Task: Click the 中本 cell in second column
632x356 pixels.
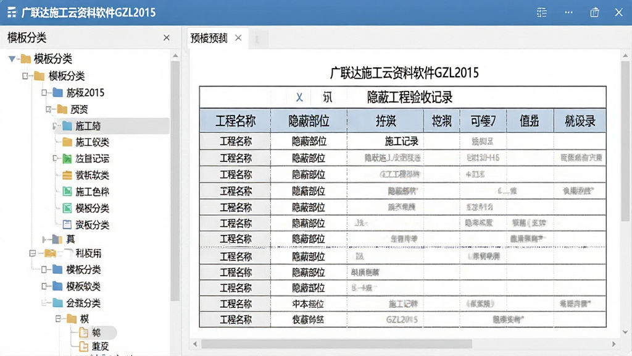Action: 309,304
